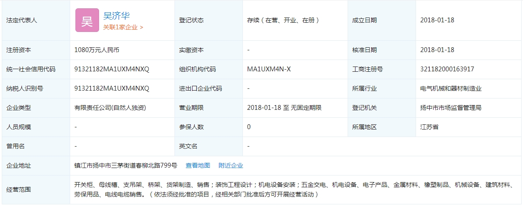Select company type 有限责任公司(自然人独资)
The height and width of the screenshot is (207, 523).
[110, 108]
